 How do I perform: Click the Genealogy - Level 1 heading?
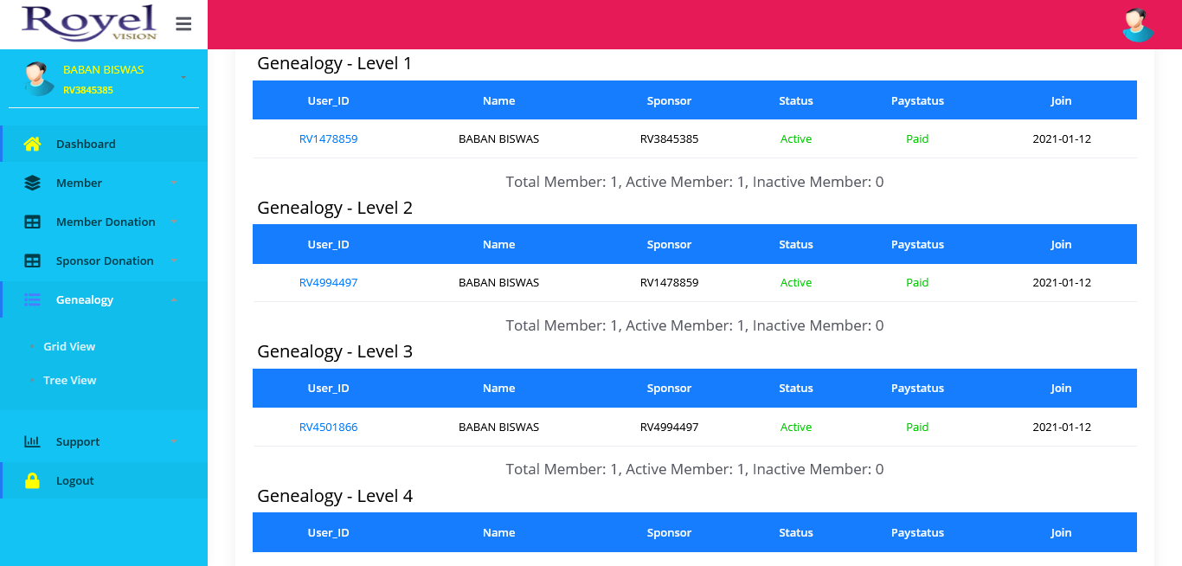[335, 63]
